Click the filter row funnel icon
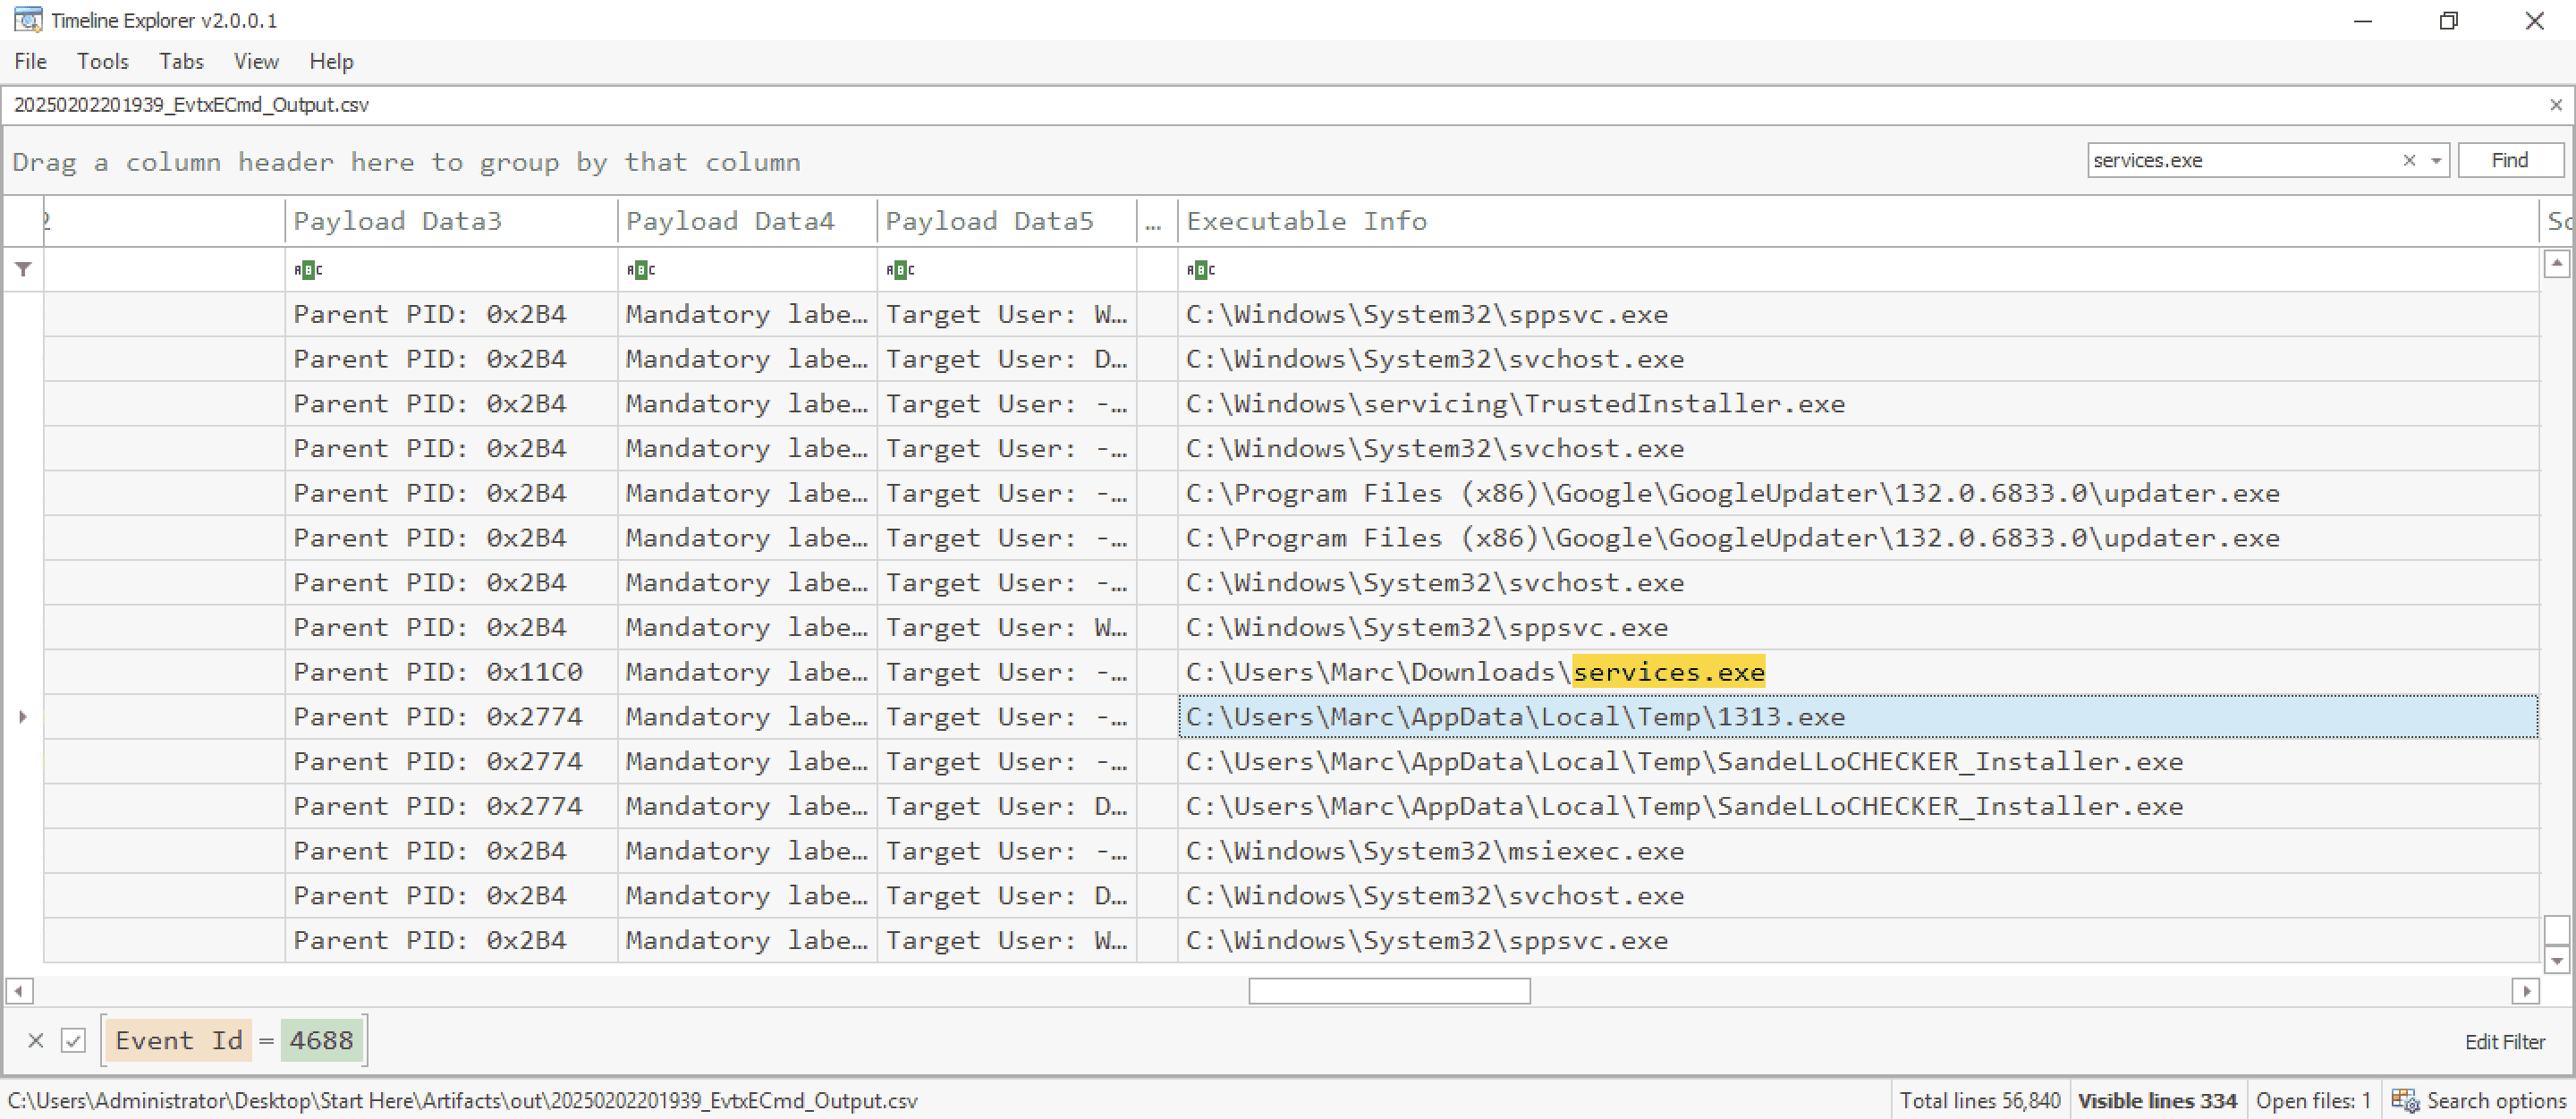Image resolution: width=2576 pixels, height=1119 pixels. point(23,269)
